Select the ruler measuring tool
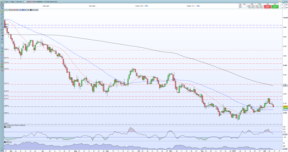This screenshot has height=152, width=288. pyautogui.click(x=2, y=14)
